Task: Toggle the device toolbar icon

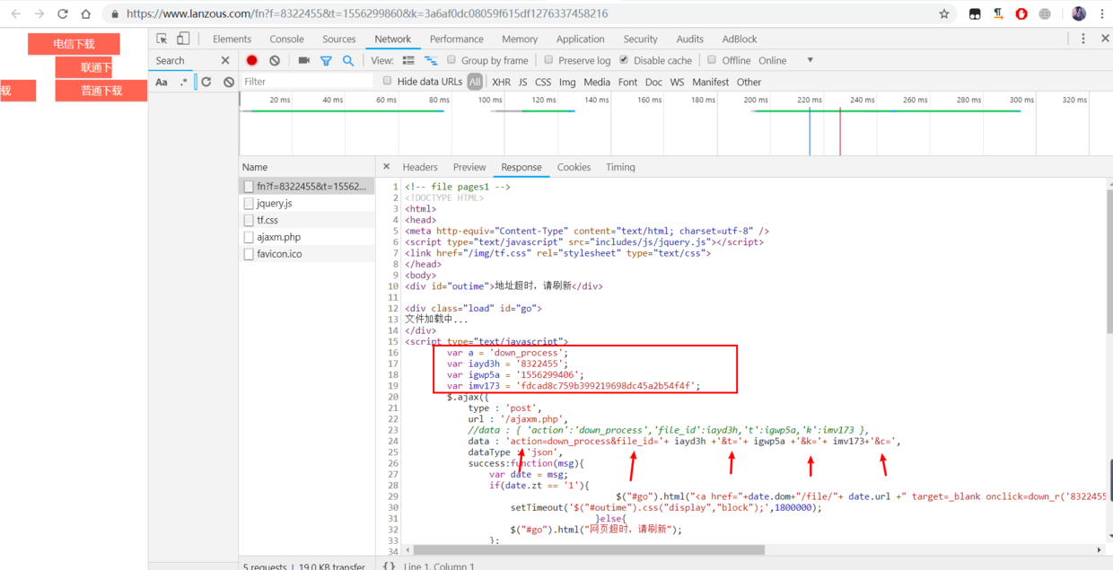Action: tap(183, 39)
